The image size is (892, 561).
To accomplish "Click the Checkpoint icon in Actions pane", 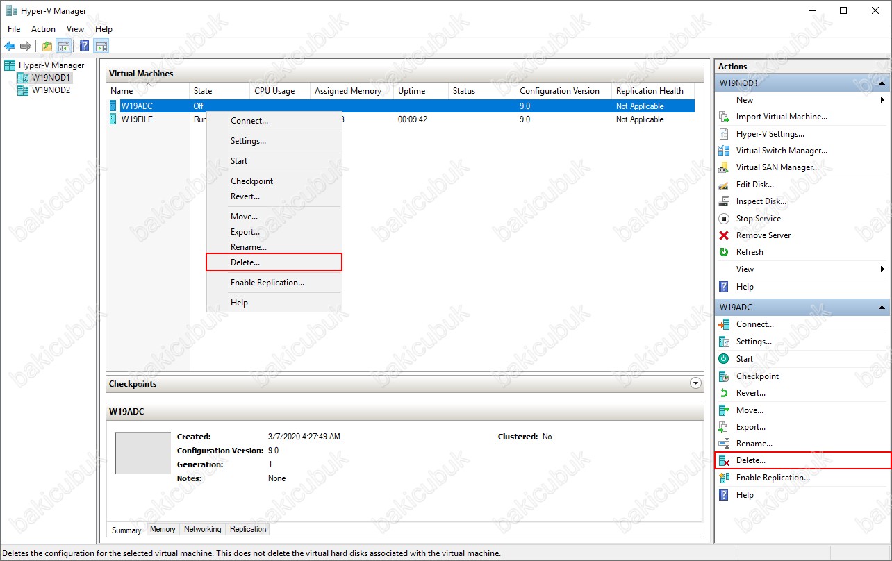I will (x=723, y=376).
